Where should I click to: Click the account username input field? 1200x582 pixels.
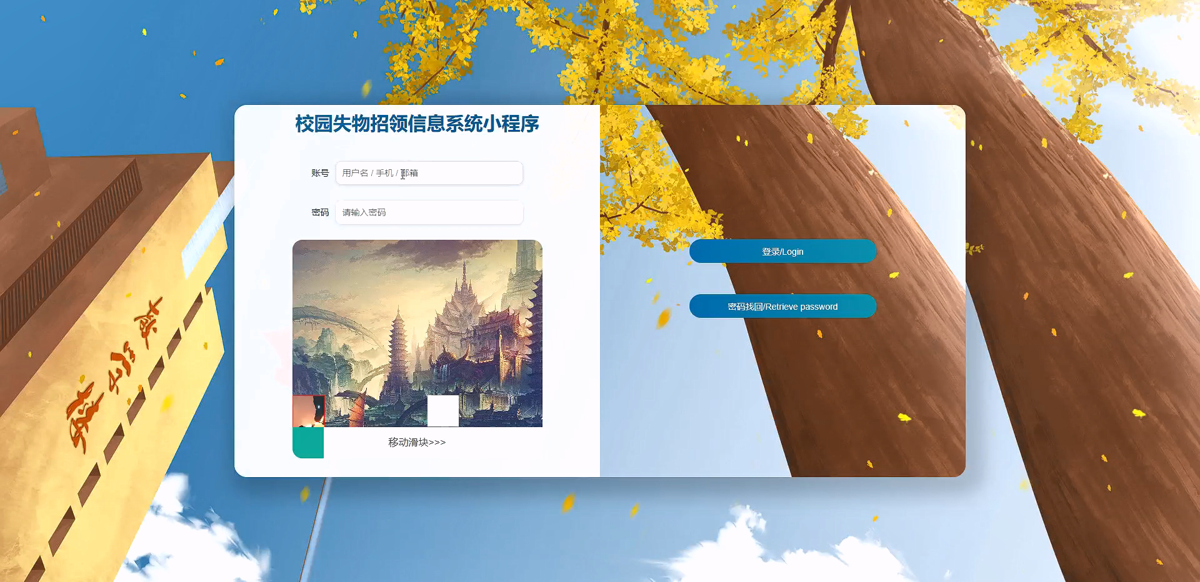(x=429, y=173)
